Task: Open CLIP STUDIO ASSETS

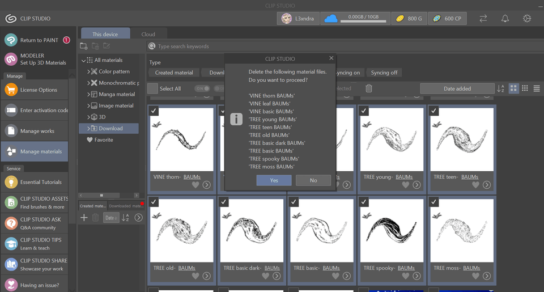Action: pos(35,202)
